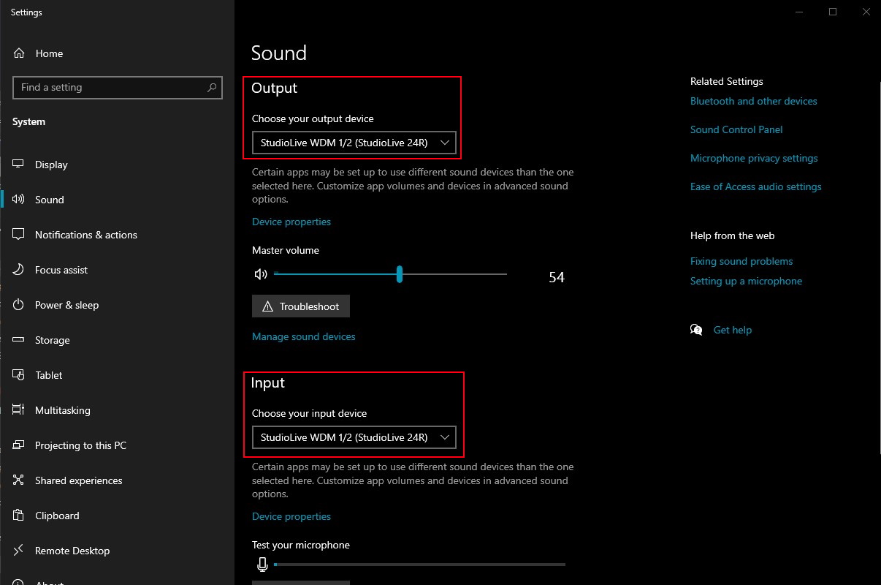The height and width of the screenshot is (585, 881).
Task: Select Focus assist menu item
Action: 61,270
